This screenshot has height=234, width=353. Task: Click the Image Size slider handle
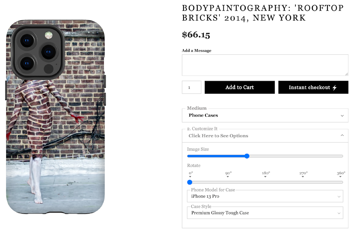[x=247, y=156]
